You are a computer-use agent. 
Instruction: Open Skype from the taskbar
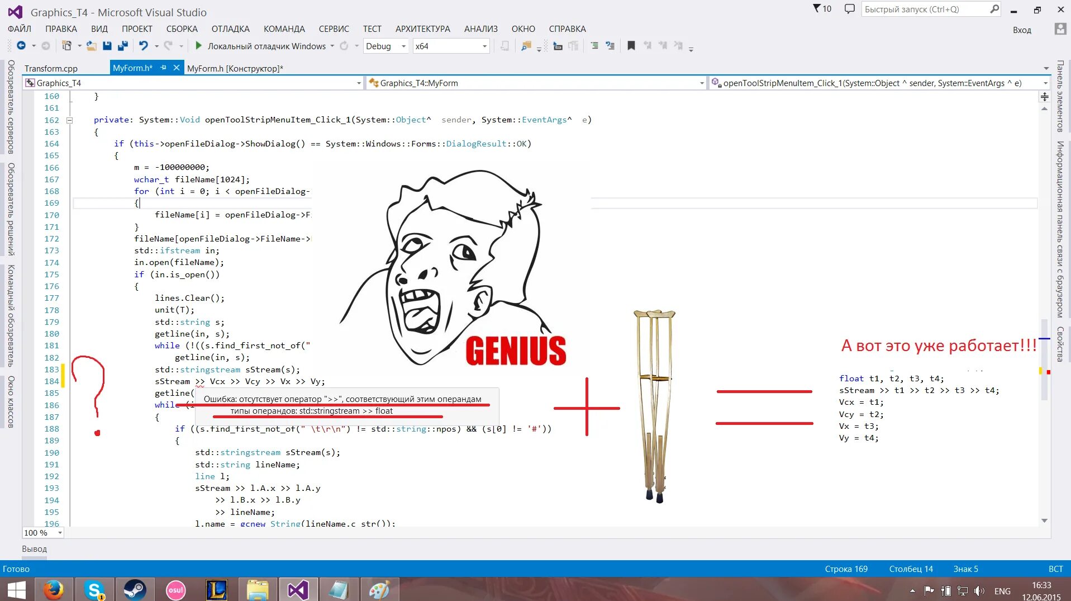tap(94, 590)
